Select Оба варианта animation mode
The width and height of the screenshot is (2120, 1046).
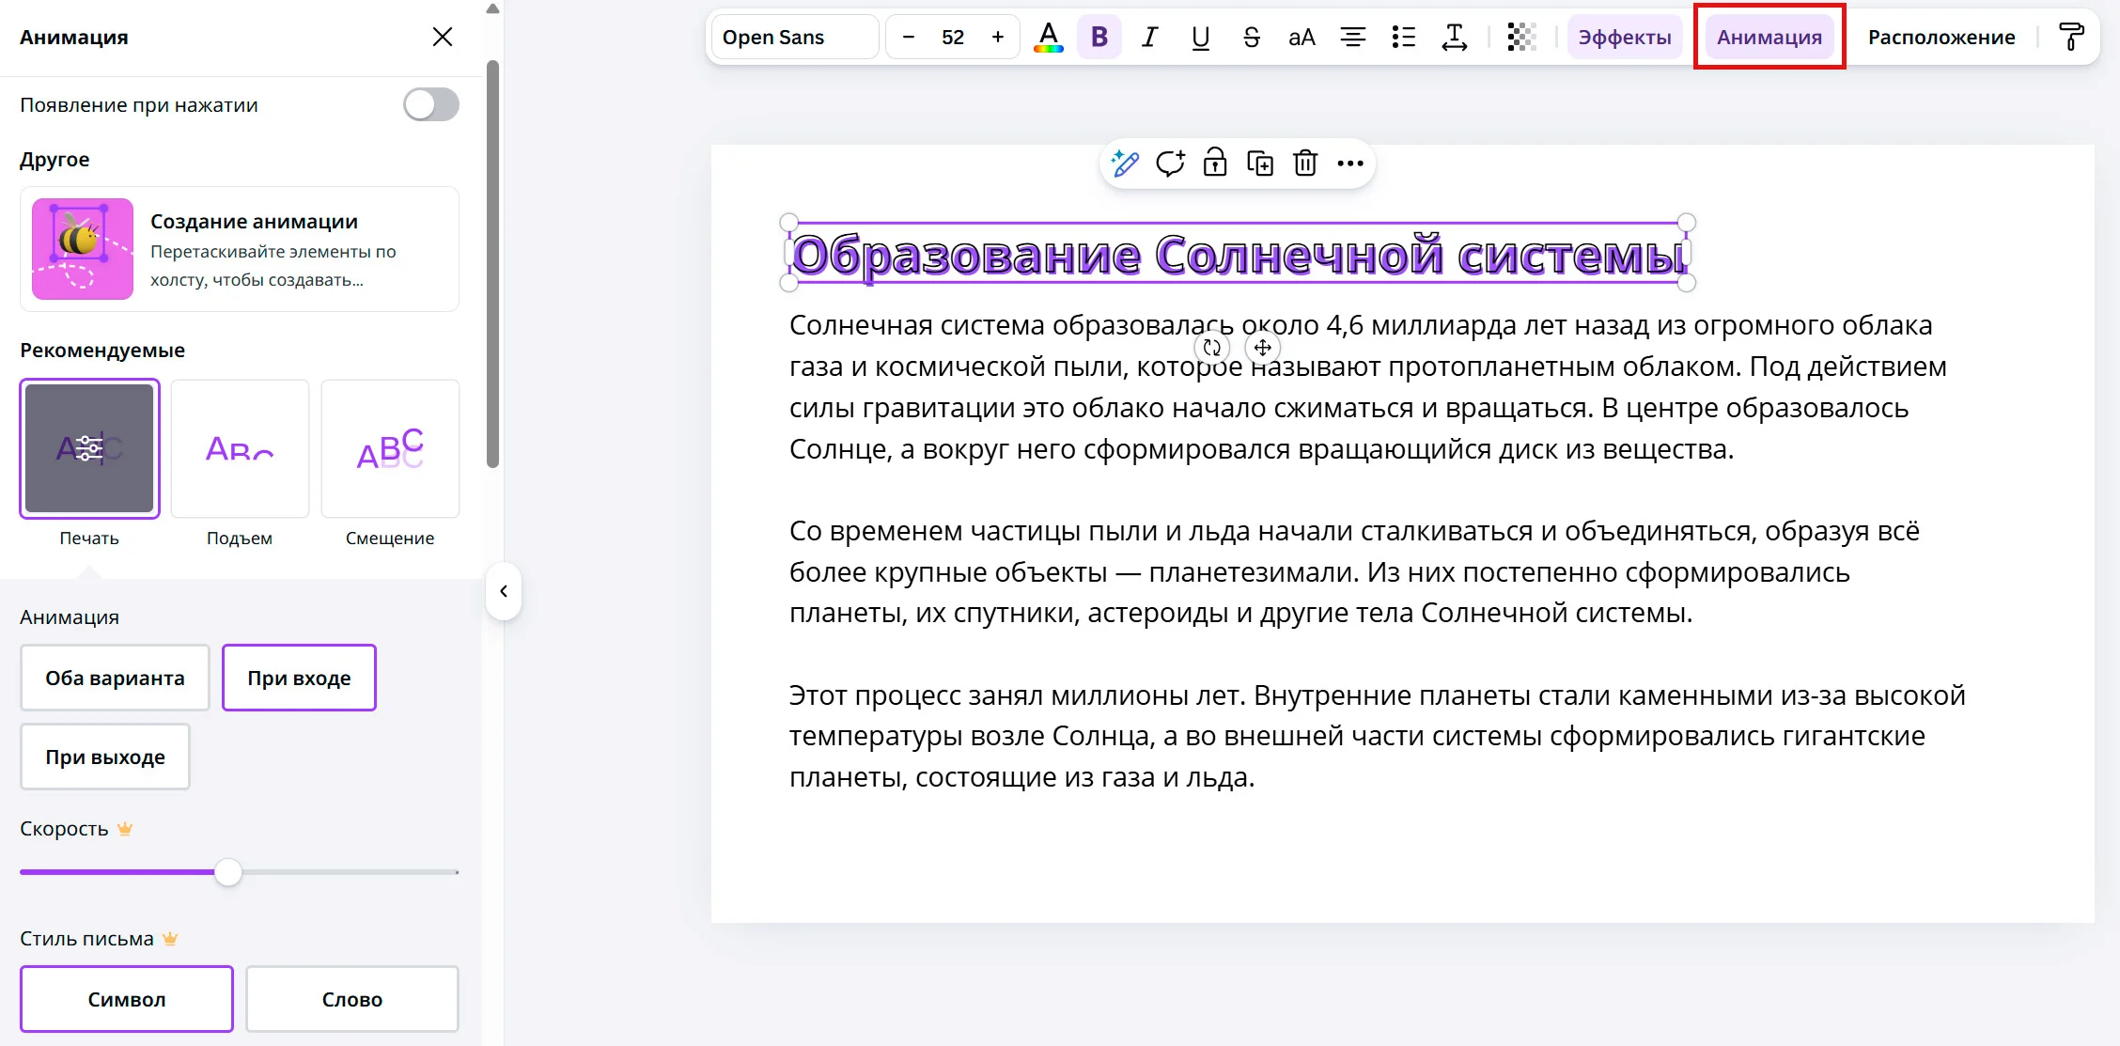point(115,678)
